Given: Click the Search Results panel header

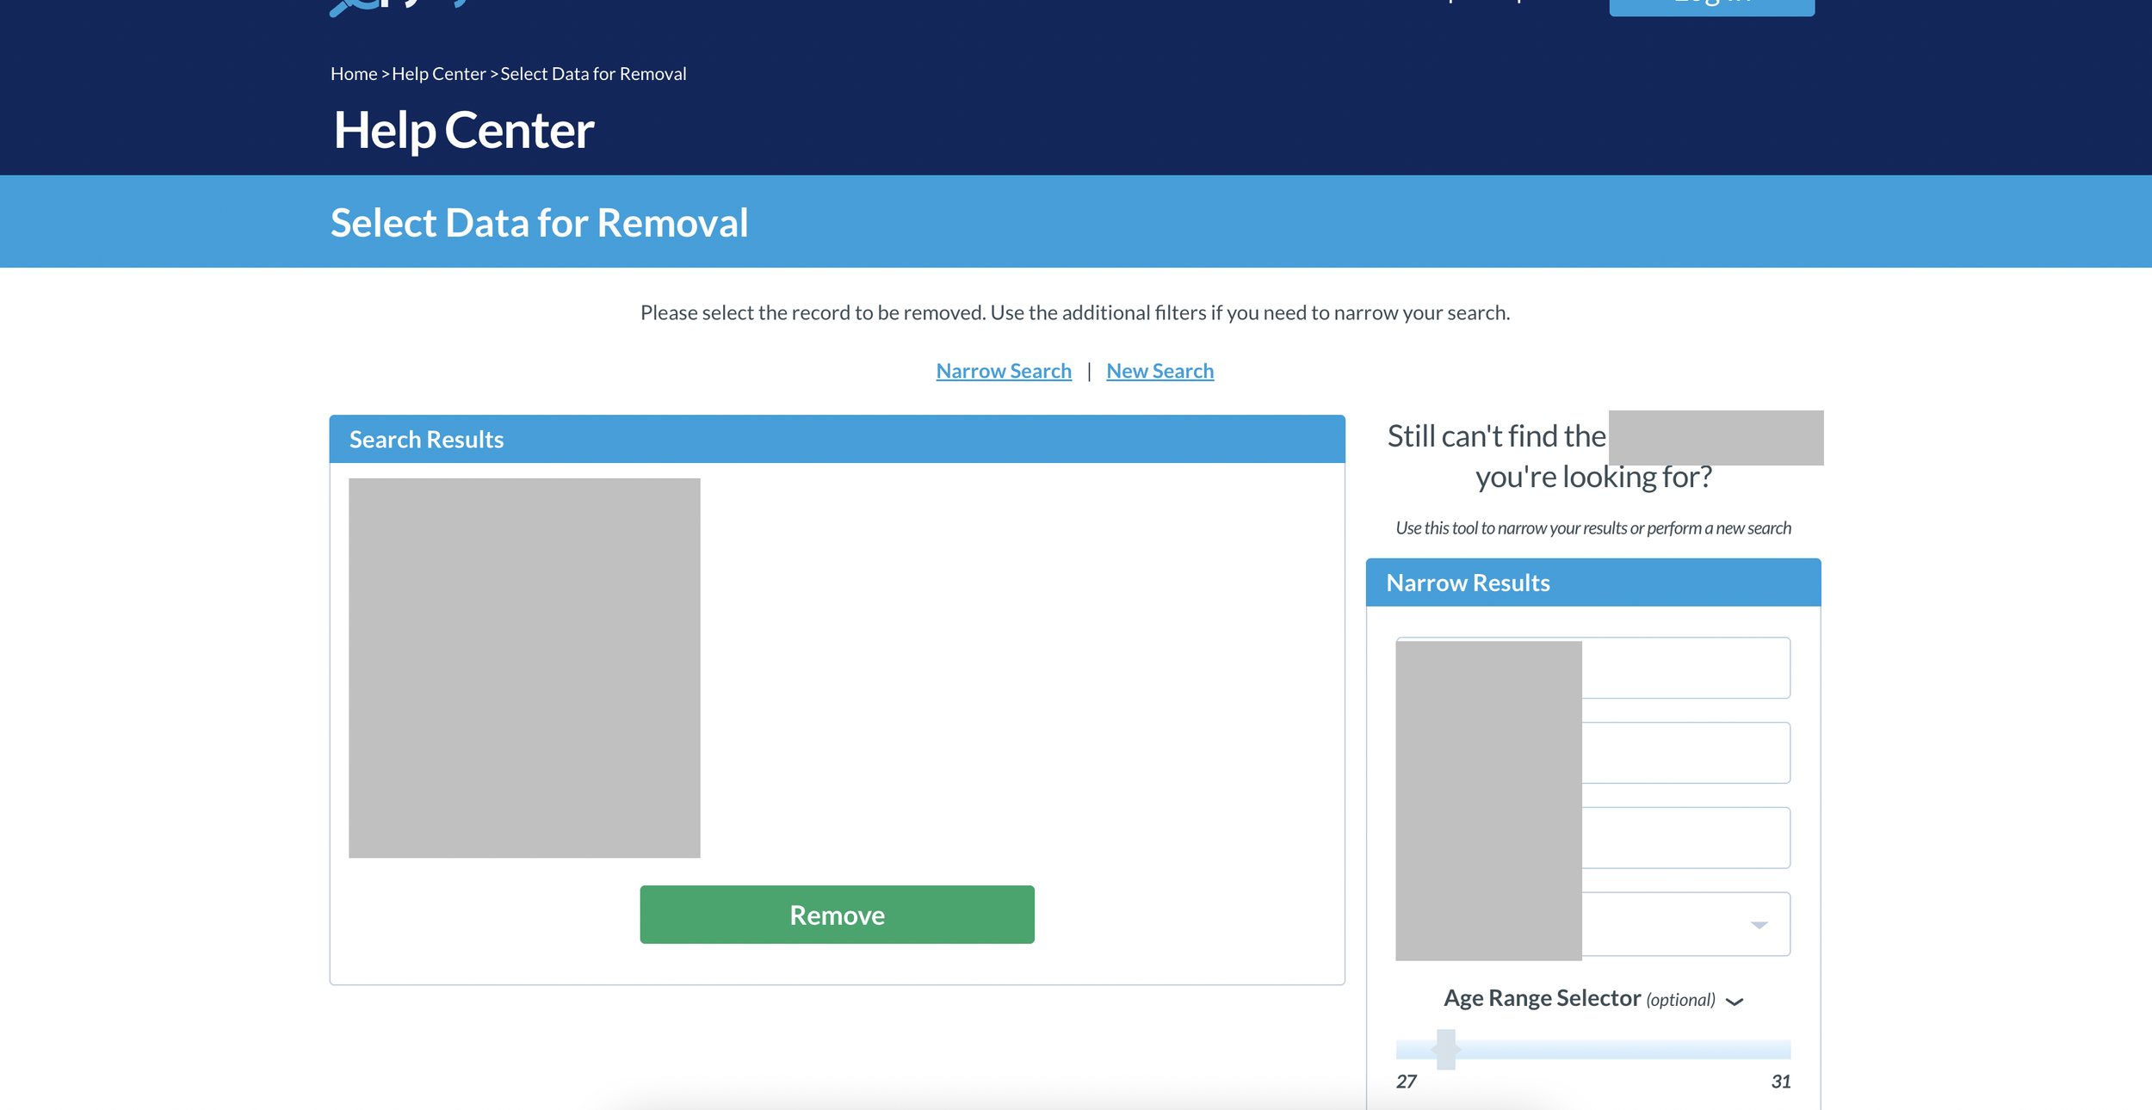Looking at the screenshot, I should (837, 440).
